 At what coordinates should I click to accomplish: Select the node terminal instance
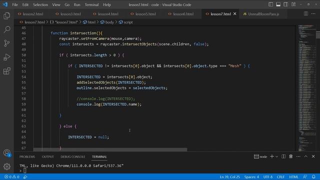pos(260,156)
